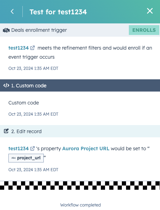Screen dimensions: 160x210
Task: Select the 1. Custom code step header
Action: click(80, 86)
